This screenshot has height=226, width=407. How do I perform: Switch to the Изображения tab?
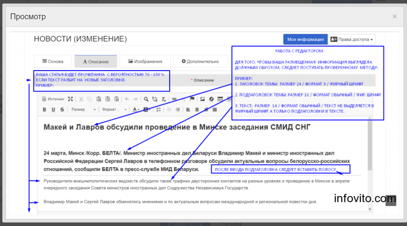click(145, 62)
